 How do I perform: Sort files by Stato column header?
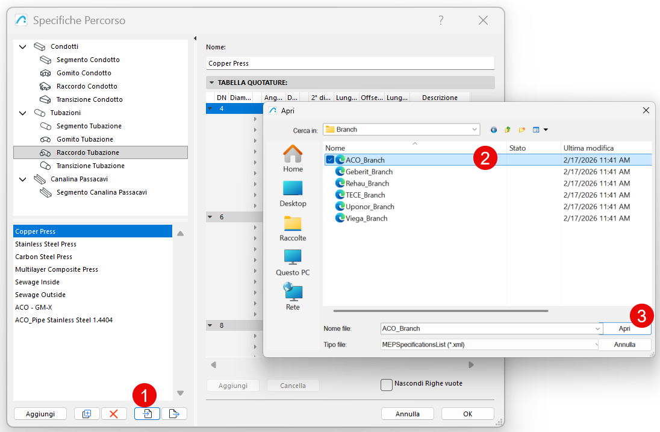tap(534, 148)
